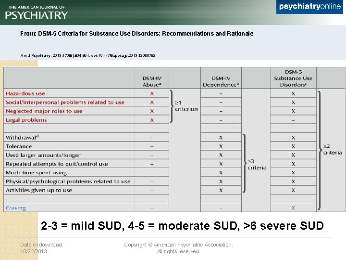Click 'Repeated attempts to quit/control use'
The width and height of the screenshot is (346, 260).
(57, 164)
